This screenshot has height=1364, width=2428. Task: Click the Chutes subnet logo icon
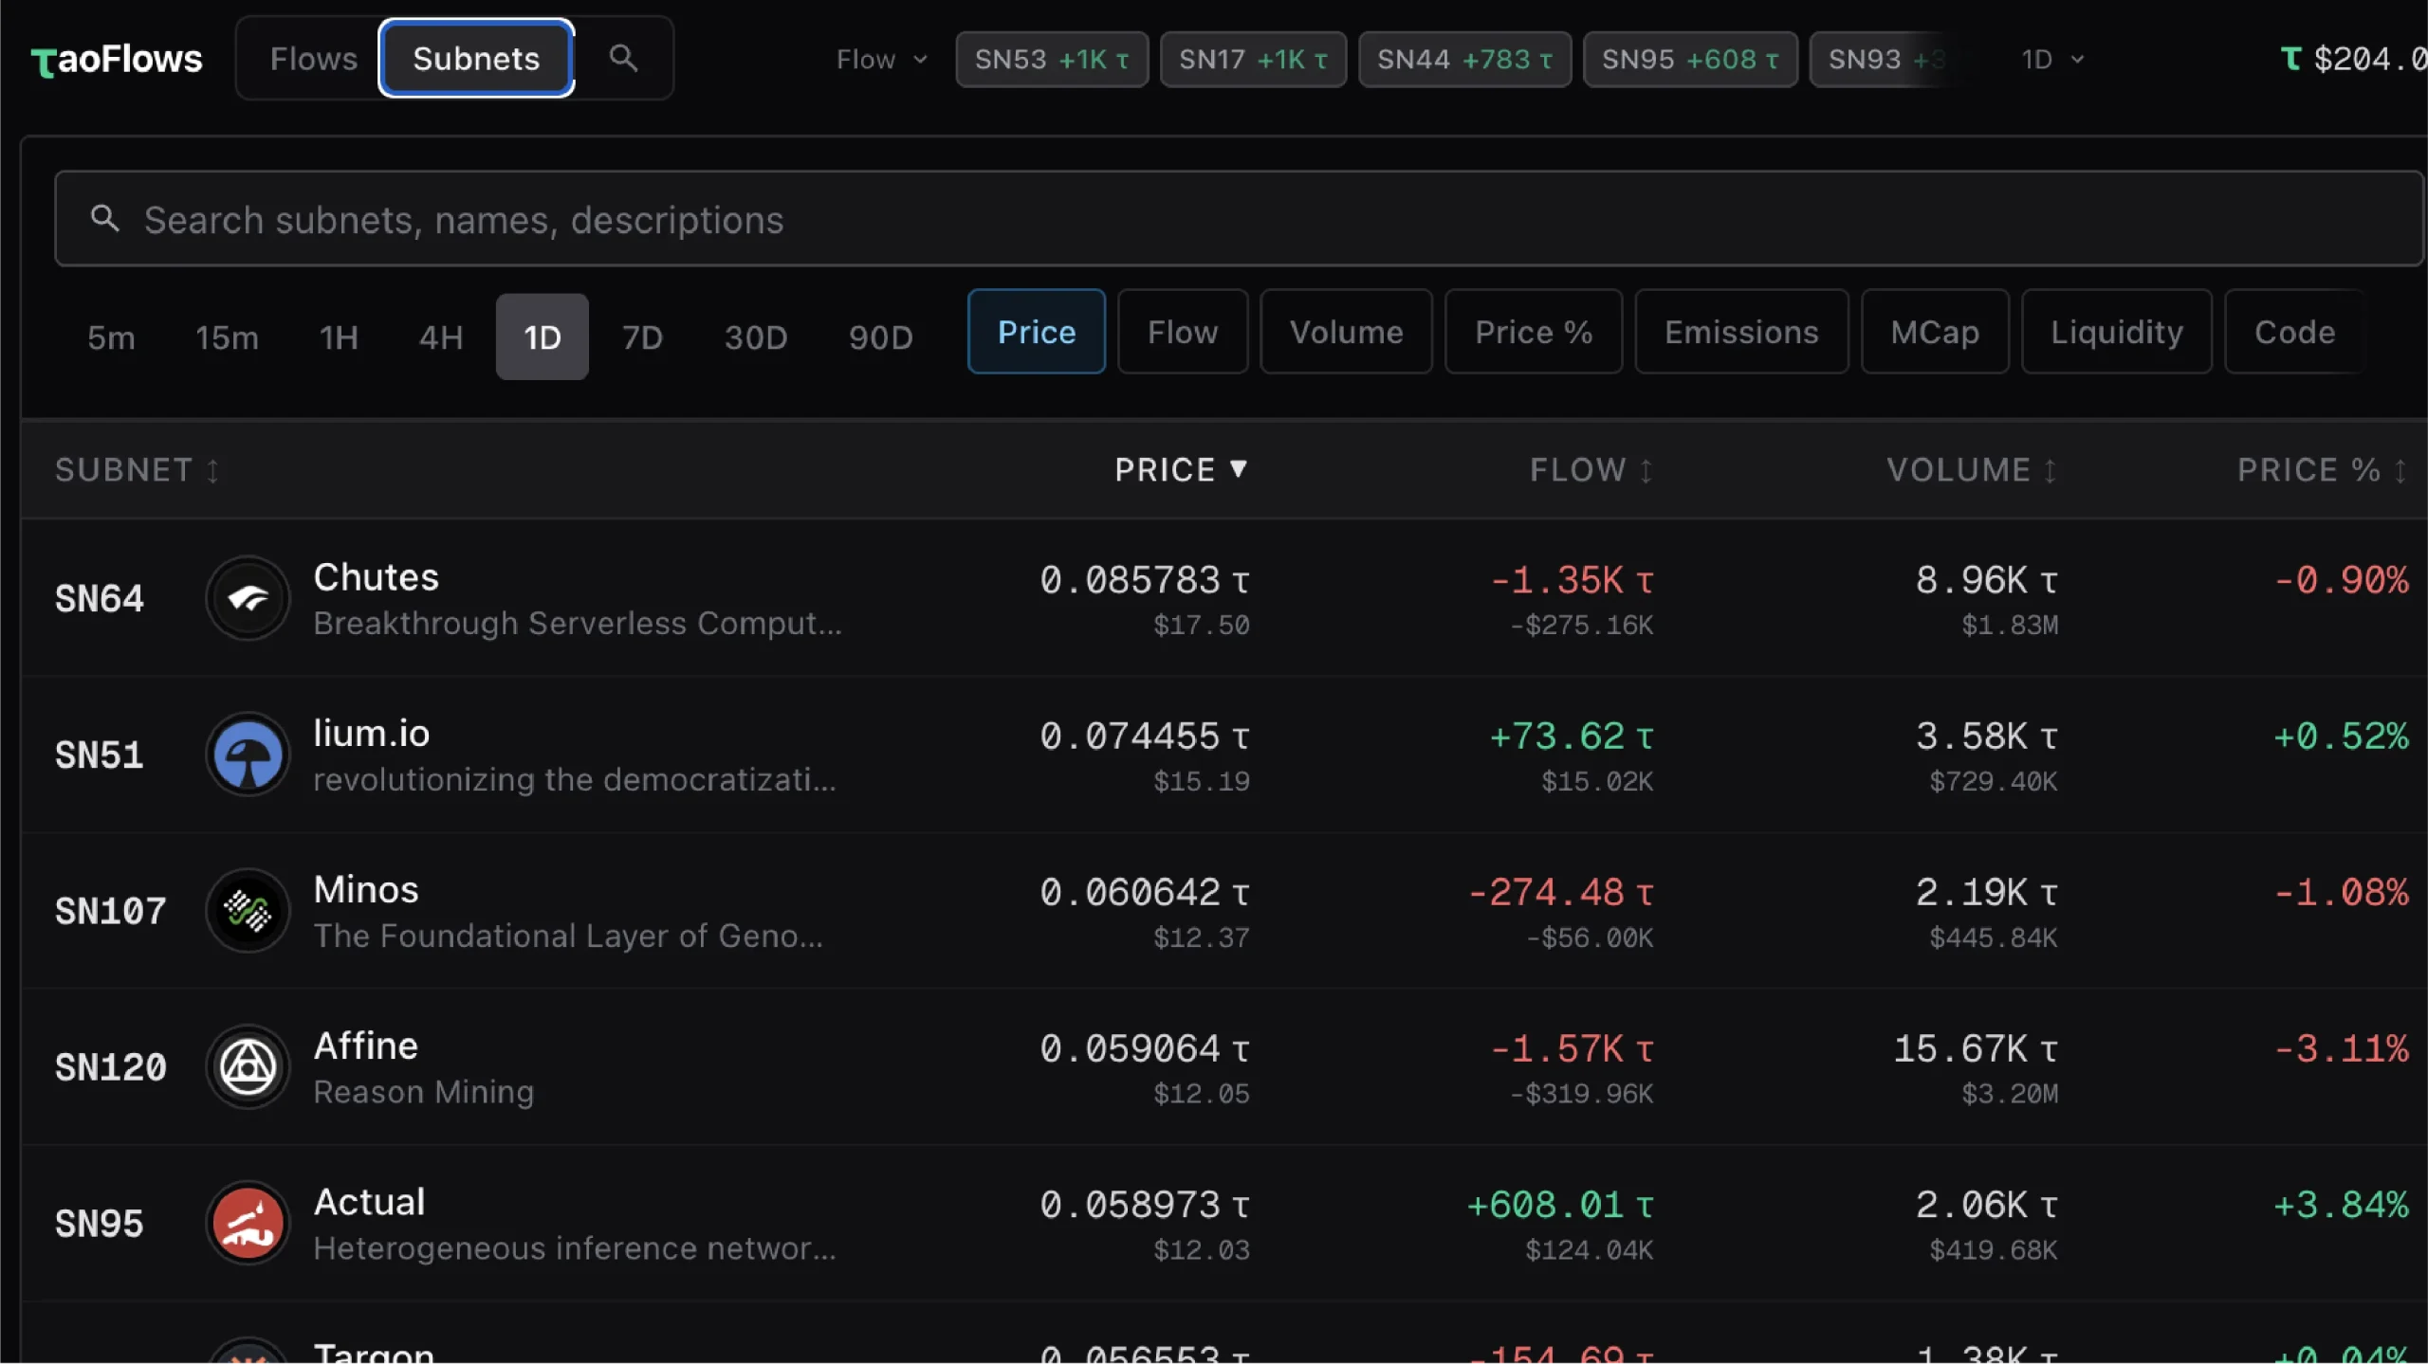[248, 598]
